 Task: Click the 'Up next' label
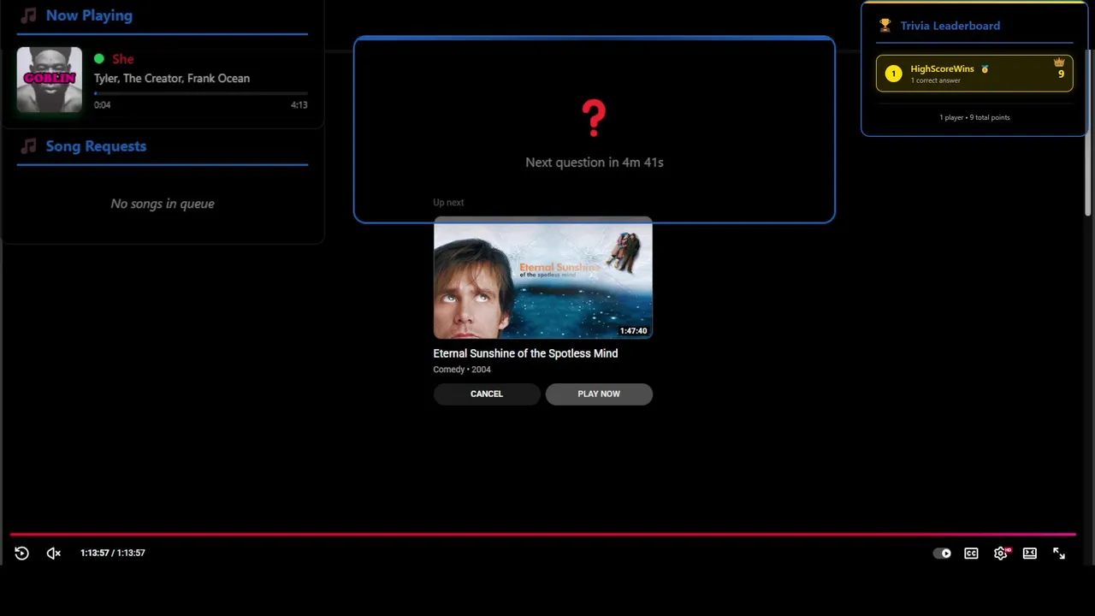pyautogui.click(x=448, y=203)
